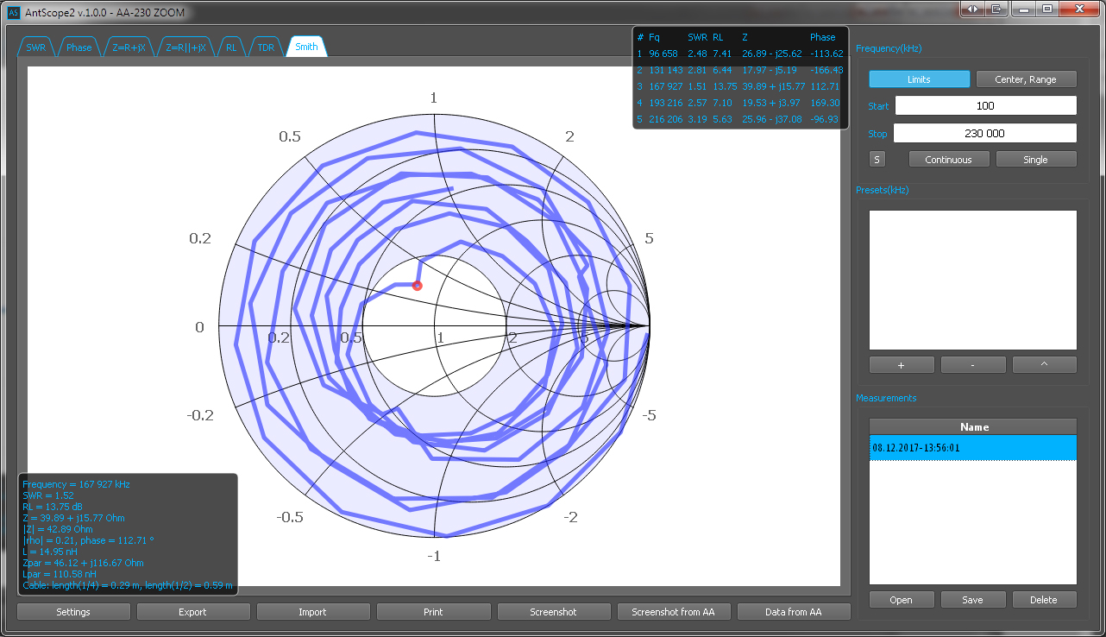Run a Single measurement
This screenshot has height=637, width=1106.
[1036, 160]
